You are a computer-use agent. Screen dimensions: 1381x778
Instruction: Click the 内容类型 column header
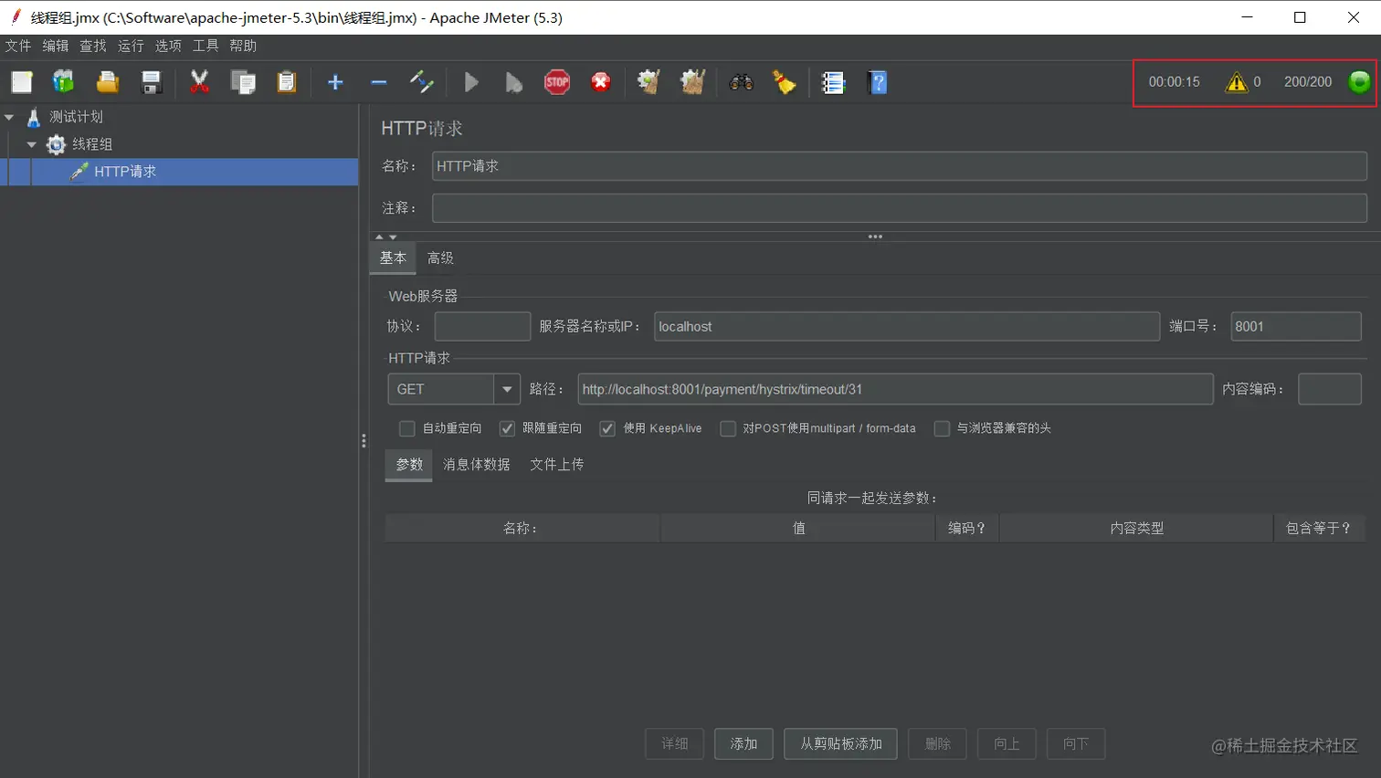1137,529
